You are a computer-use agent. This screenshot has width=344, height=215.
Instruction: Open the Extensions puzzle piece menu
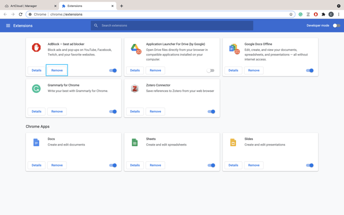coord(323,14)
